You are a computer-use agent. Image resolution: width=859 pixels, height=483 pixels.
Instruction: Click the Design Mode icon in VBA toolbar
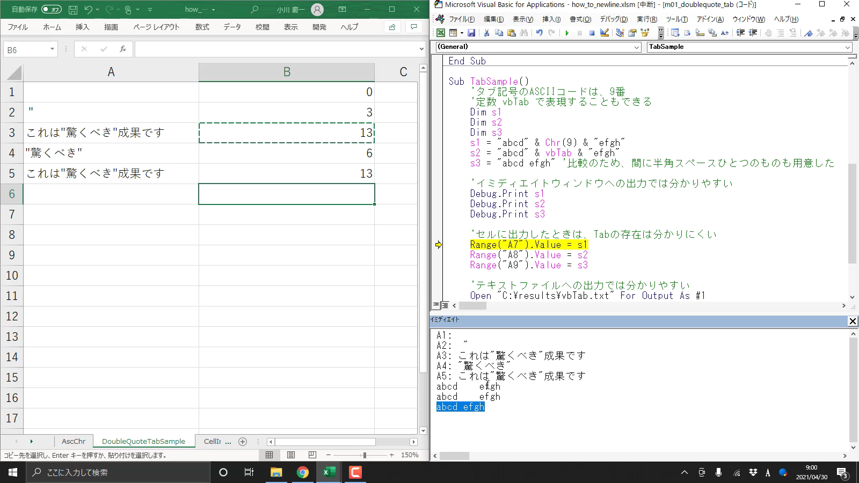605,33
